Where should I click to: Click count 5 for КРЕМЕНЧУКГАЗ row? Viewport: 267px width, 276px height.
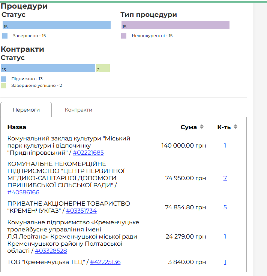[225, 207]
